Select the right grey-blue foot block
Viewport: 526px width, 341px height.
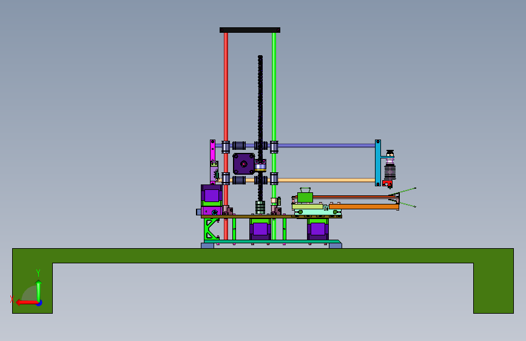click(x=335, y=246)
